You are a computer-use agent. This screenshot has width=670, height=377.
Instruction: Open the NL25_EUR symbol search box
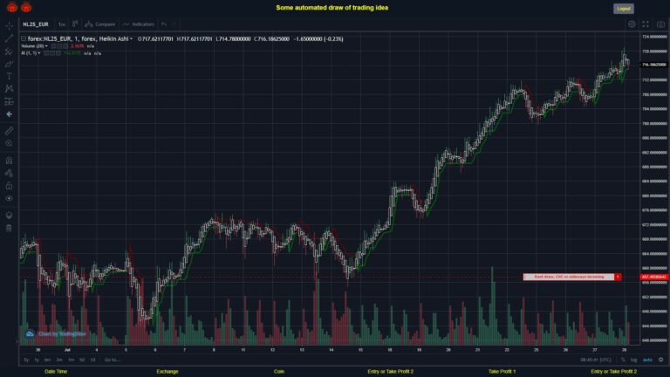click(x=36, y=24)
